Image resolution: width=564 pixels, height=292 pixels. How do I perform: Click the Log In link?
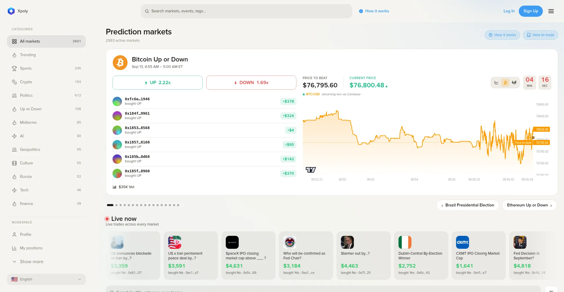click(x=509, y=11)
